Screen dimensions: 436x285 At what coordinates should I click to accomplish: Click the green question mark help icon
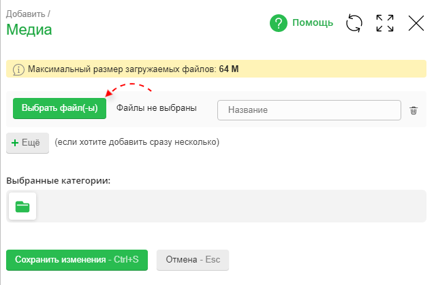pos(279,23)
